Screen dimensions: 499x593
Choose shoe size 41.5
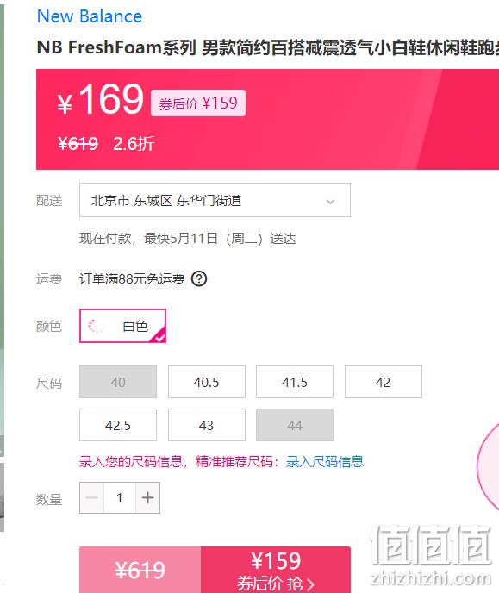tap(295, 382)
